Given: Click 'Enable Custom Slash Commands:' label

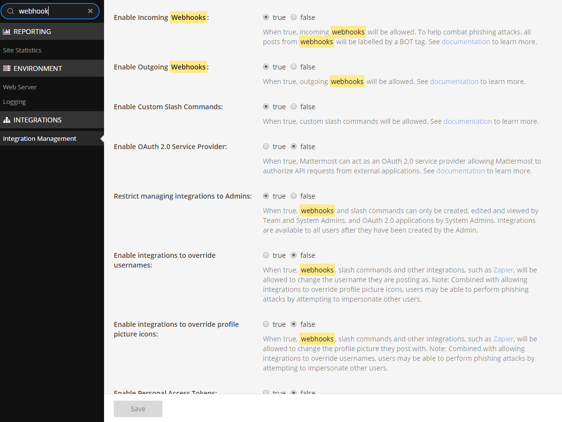Looking at the screenshot, I should (x=168, y=107).
